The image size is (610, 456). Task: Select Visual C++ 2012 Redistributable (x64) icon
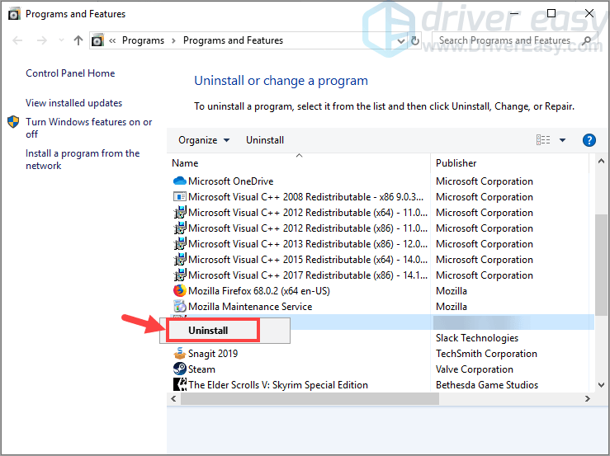[180, 212]
